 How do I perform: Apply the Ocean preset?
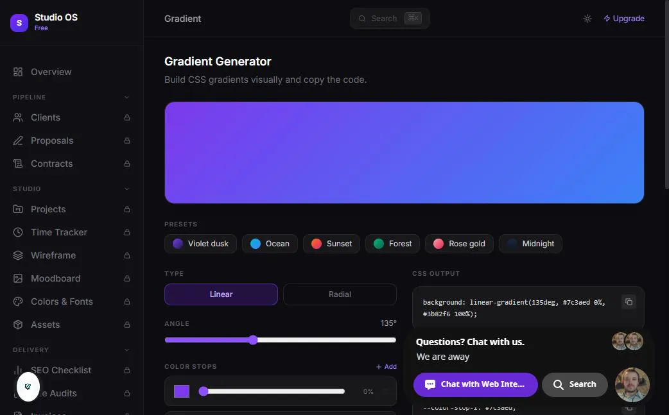270,244
